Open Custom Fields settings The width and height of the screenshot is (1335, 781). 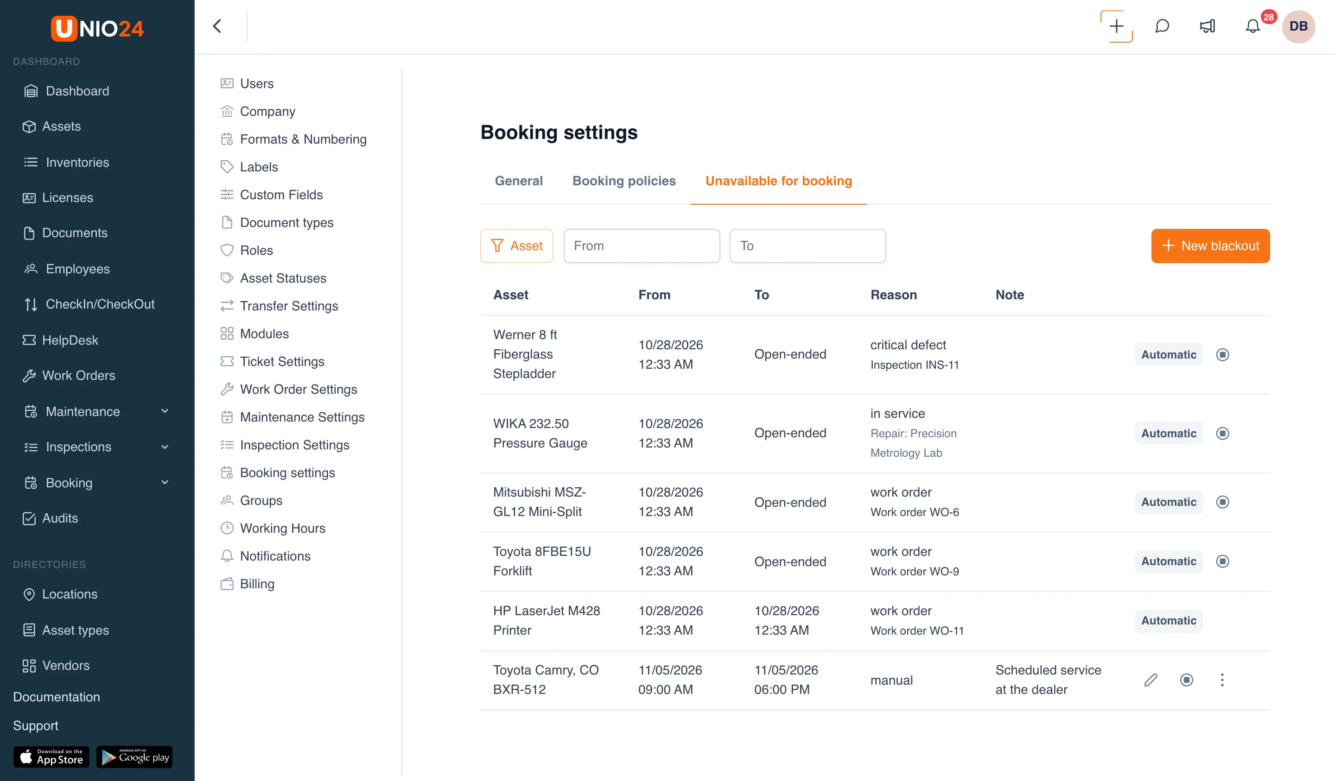click(281, 195)
